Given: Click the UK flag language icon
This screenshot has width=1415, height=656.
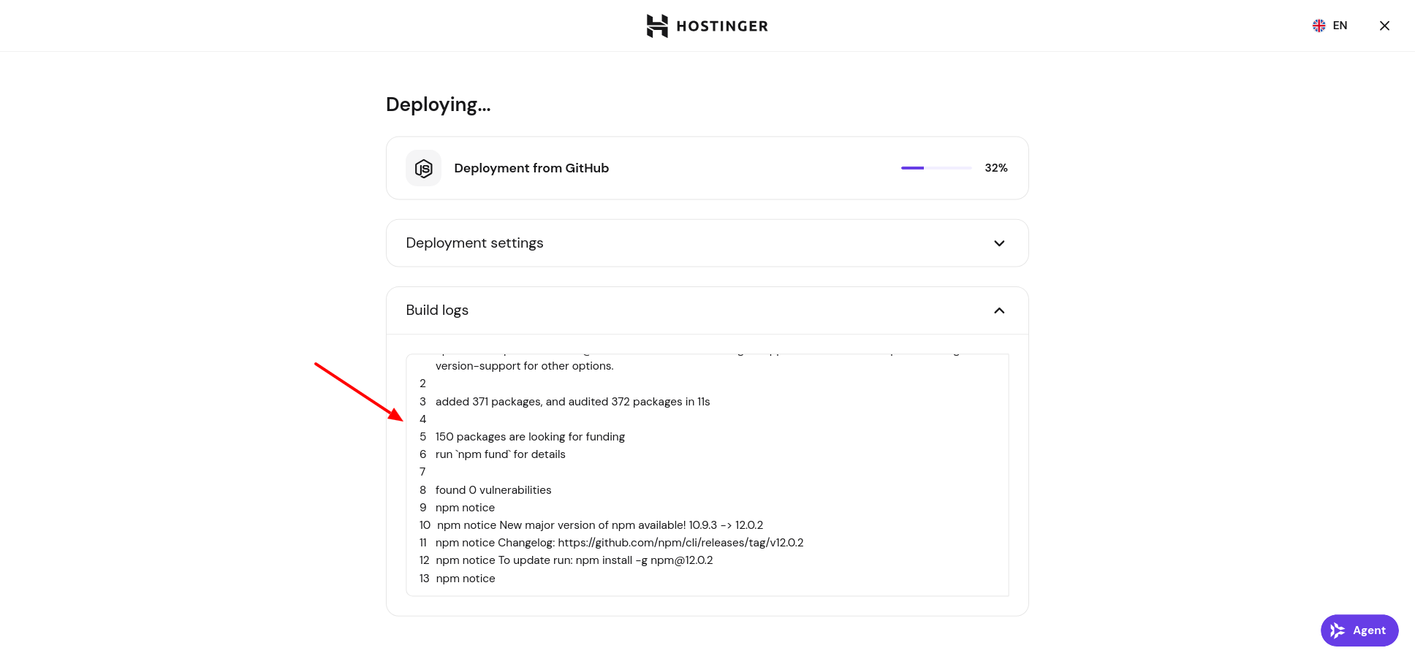Looking at the screenshot, I should click(1319, 26).
